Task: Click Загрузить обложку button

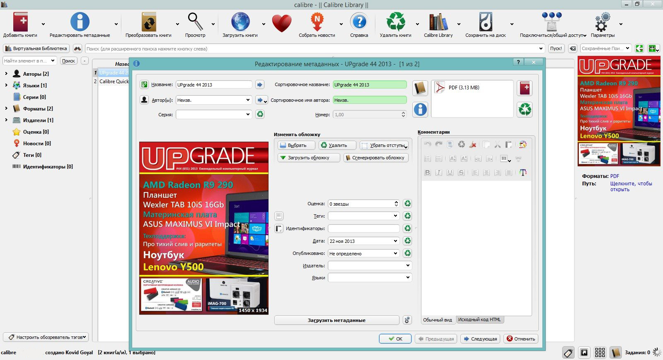Action: point(309,158)
